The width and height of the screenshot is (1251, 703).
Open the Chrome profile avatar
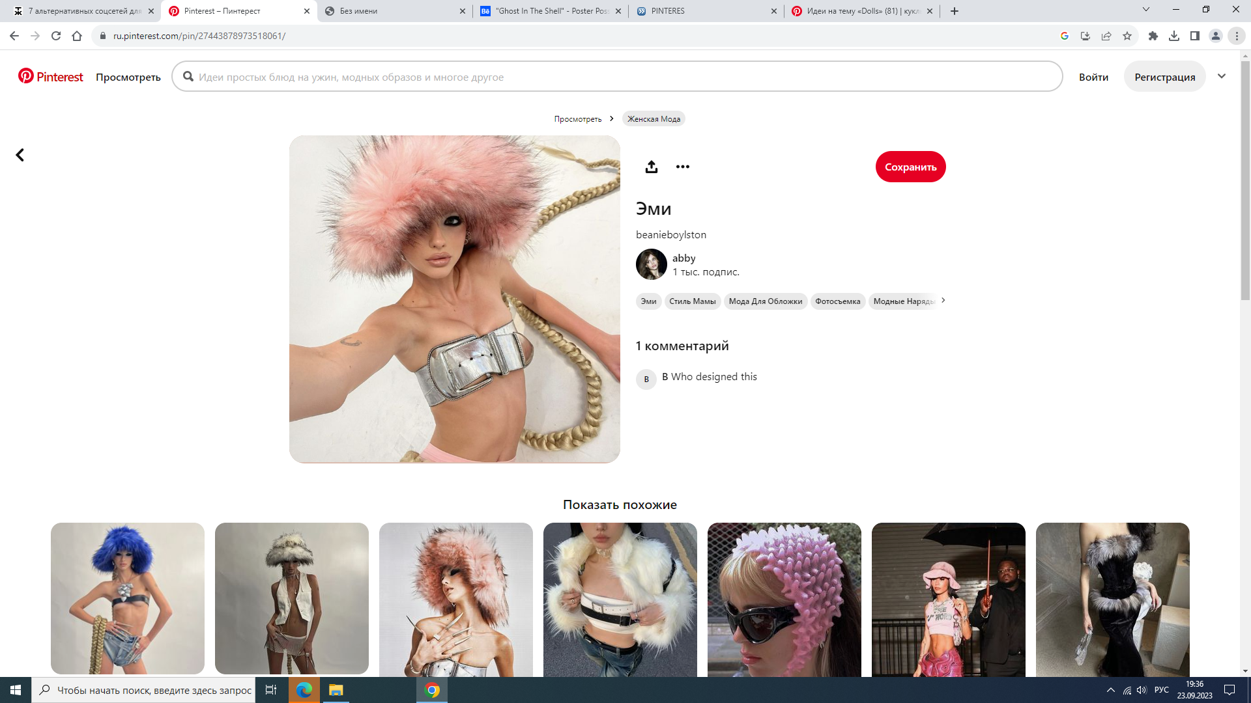pyautogui.click(x=1216, y=36)
